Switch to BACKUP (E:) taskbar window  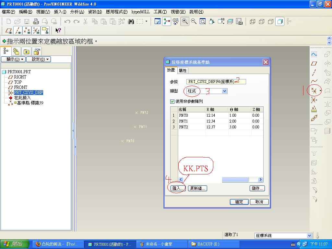pos(213,244)
